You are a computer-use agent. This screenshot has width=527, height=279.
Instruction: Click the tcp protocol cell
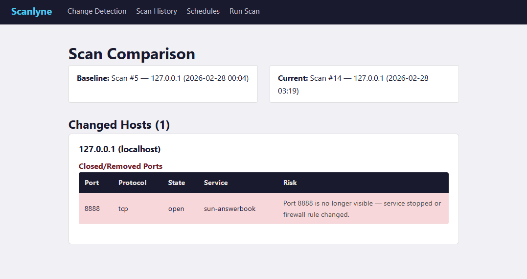tap(123, 209)
